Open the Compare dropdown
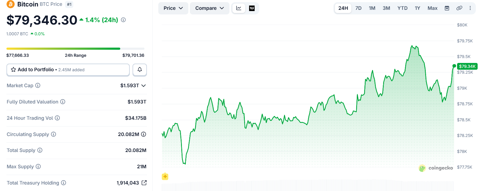 pos(210,8)
